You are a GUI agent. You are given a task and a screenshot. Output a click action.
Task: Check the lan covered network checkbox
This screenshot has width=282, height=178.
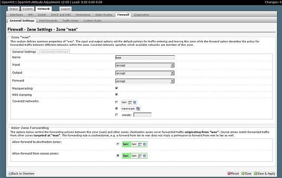[x=117, y=102]
